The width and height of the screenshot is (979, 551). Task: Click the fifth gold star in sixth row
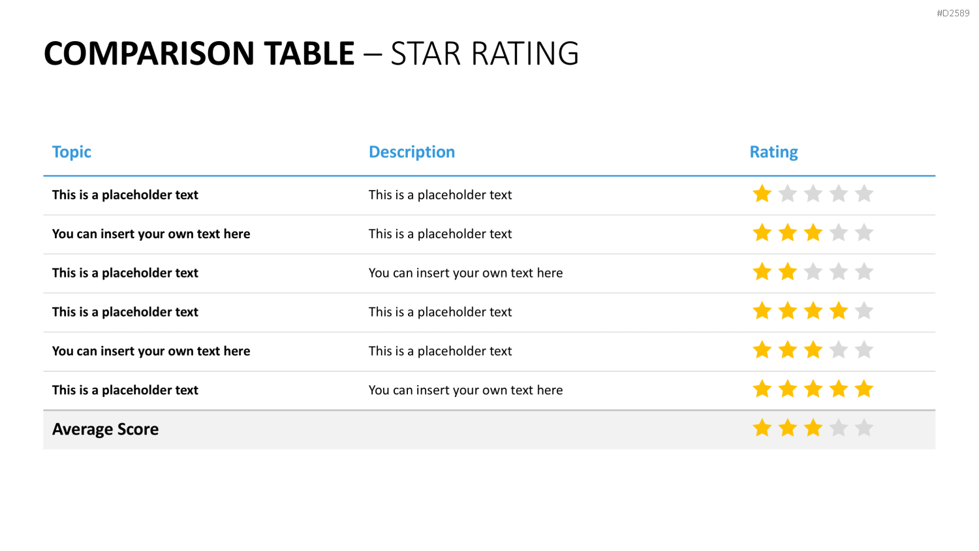click(864, 390)
